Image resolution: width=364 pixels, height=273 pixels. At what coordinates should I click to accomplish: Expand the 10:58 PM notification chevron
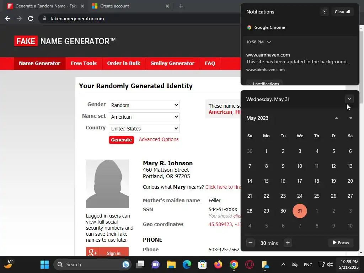click(x=269, y=42)
